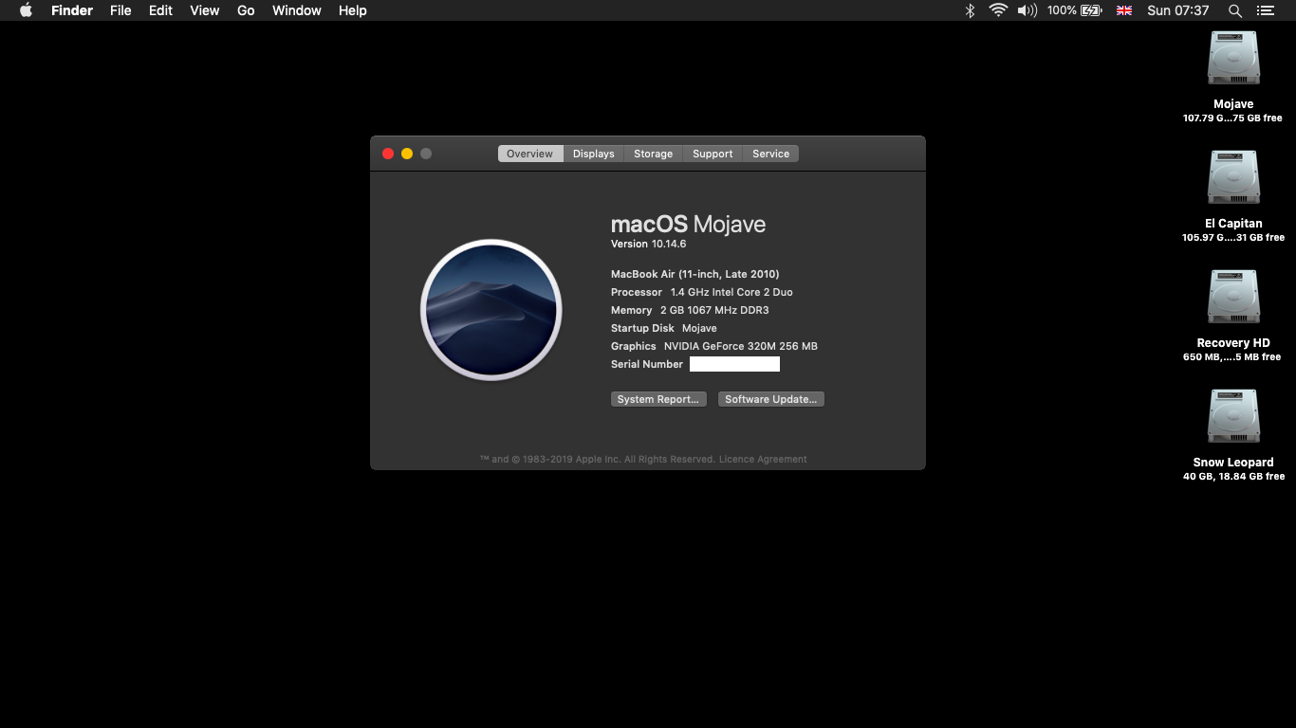Switch to the Service tab
This screenshot has width=1296, height=728.
click(770, 154)
